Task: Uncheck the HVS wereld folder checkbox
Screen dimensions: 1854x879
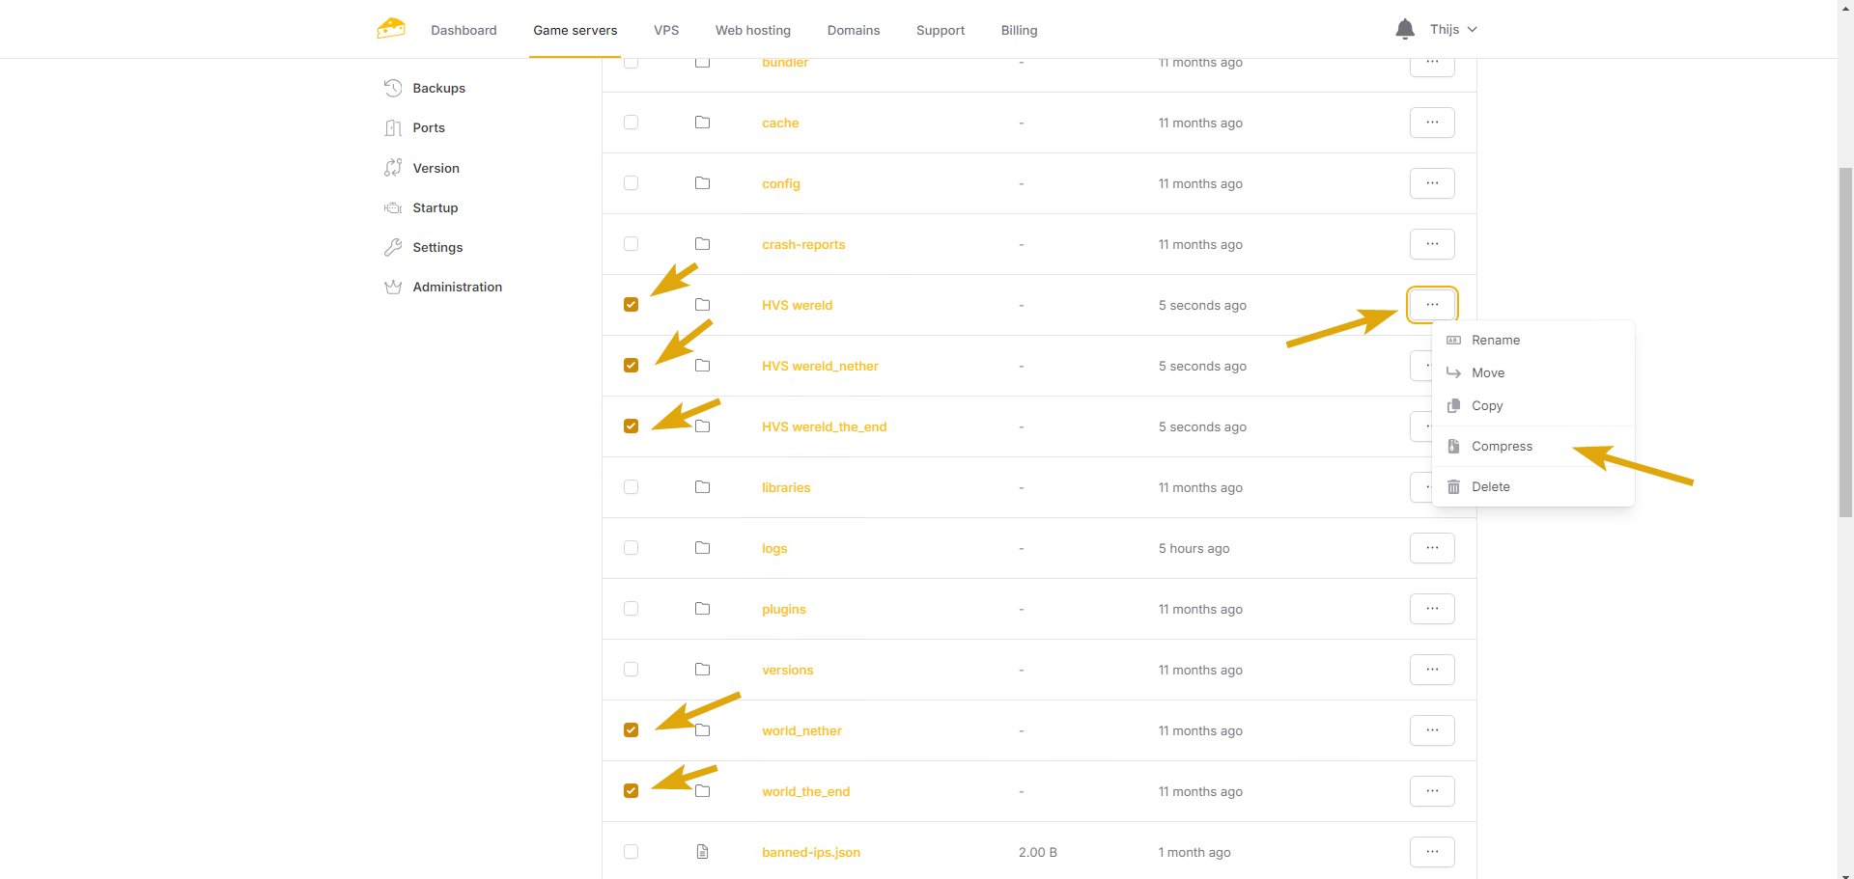Action: pos(631,305)
